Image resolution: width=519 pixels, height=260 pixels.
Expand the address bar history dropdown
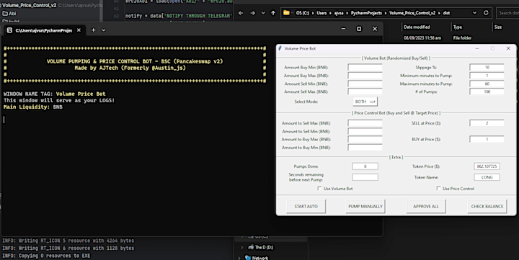pyautogui.click(x=474, y=13)
